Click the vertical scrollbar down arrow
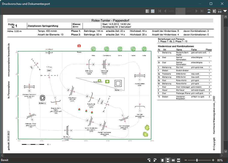 pyautogui.click(x=225, y=151)
